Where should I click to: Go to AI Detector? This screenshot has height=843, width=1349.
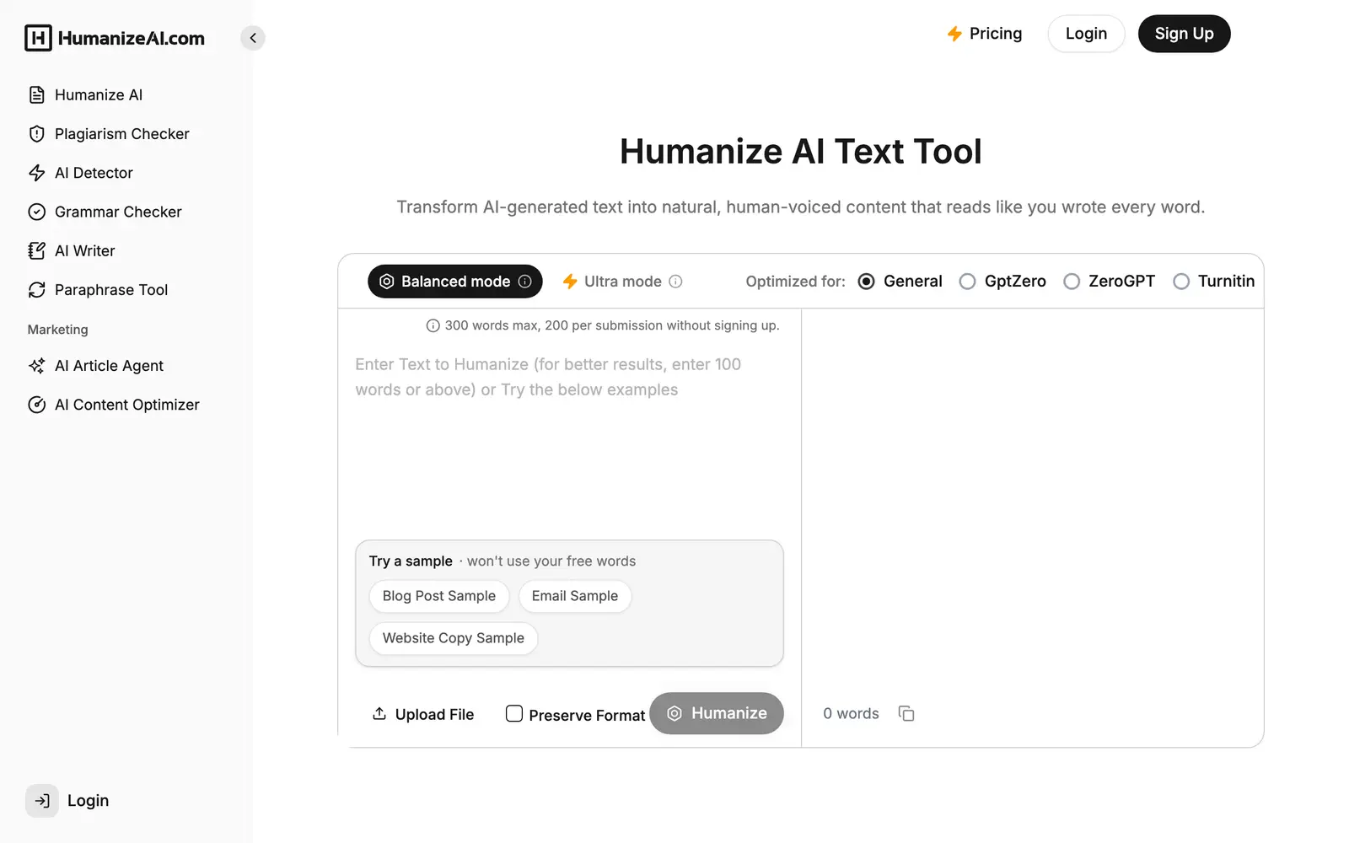[94, 173]
